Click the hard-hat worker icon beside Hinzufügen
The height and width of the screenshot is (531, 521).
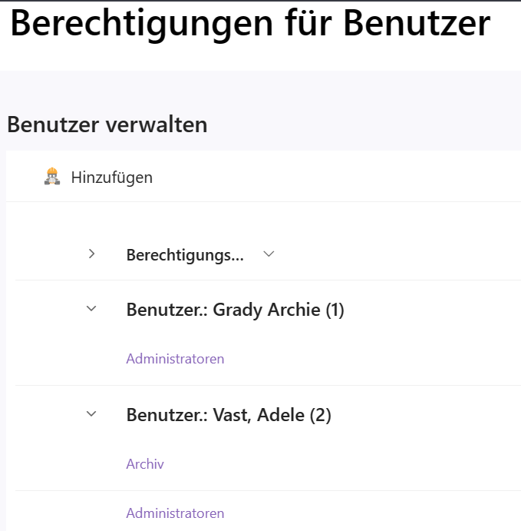tap(52, 177)
